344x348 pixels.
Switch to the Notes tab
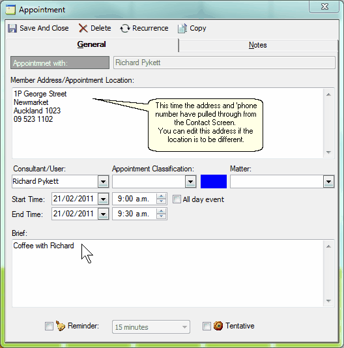coord(258,45)
